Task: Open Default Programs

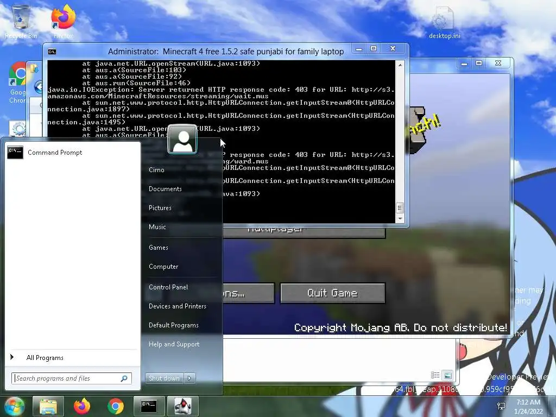Action: 173,325
